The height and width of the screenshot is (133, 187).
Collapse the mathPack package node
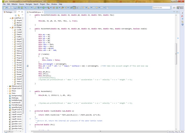tap(10, 18)
